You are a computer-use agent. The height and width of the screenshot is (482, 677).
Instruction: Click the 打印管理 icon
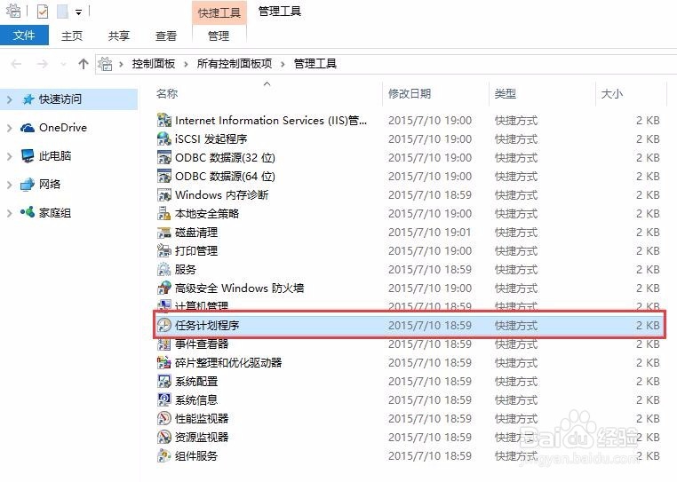click(164, 250)
